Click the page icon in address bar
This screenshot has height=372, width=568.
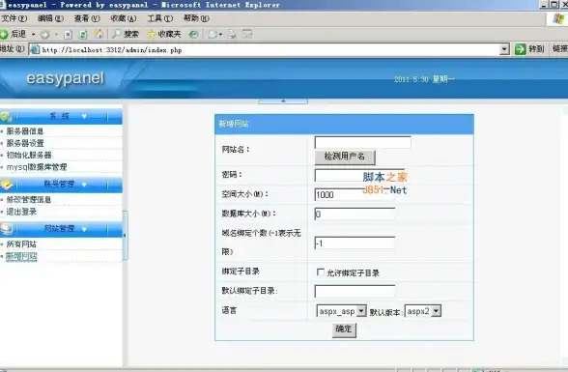pos(35,49)
